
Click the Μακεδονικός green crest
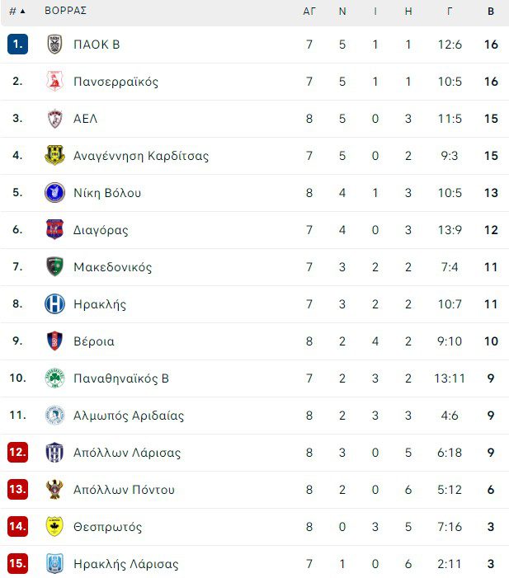coord(54,267)
